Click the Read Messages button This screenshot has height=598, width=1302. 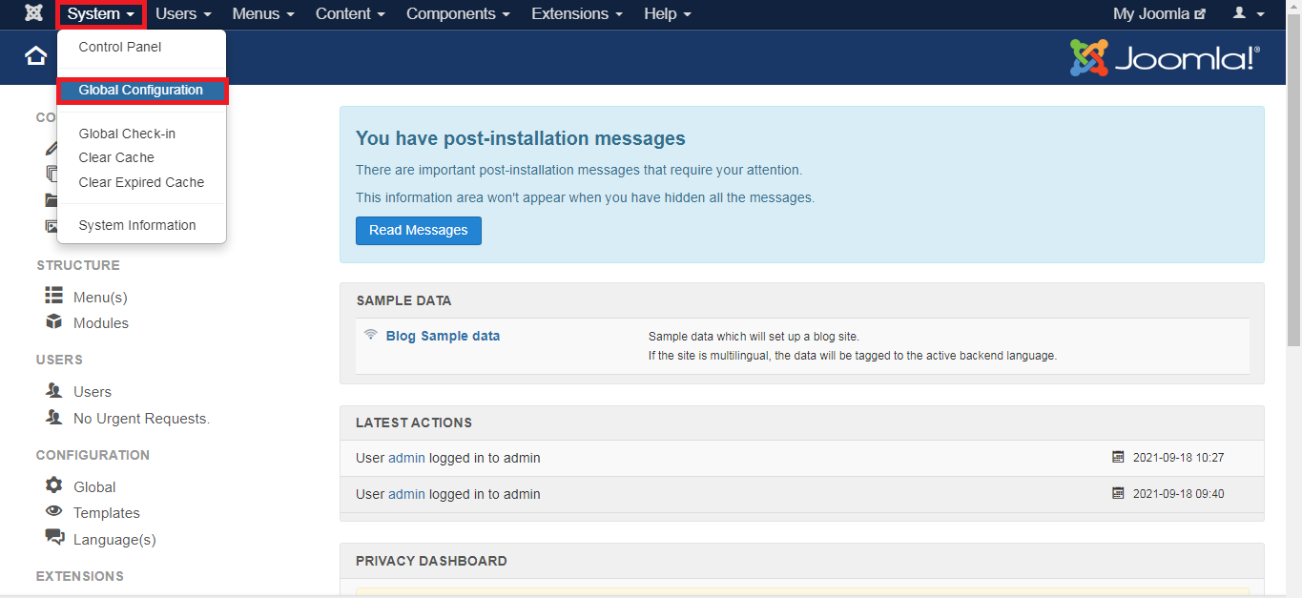tap(419, 231)
